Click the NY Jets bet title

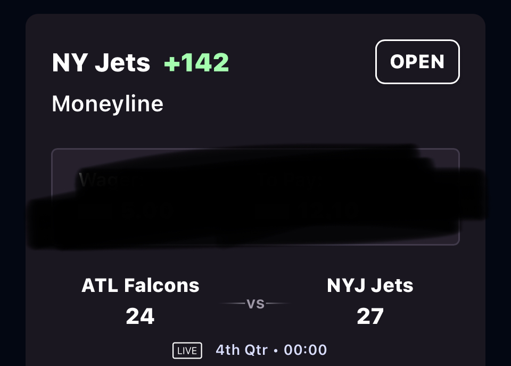(x=101, y=63)
